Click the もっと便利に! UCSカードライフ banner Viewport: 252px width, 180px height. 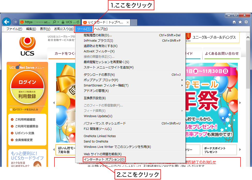pyautogui.click(x=27, y=158)
